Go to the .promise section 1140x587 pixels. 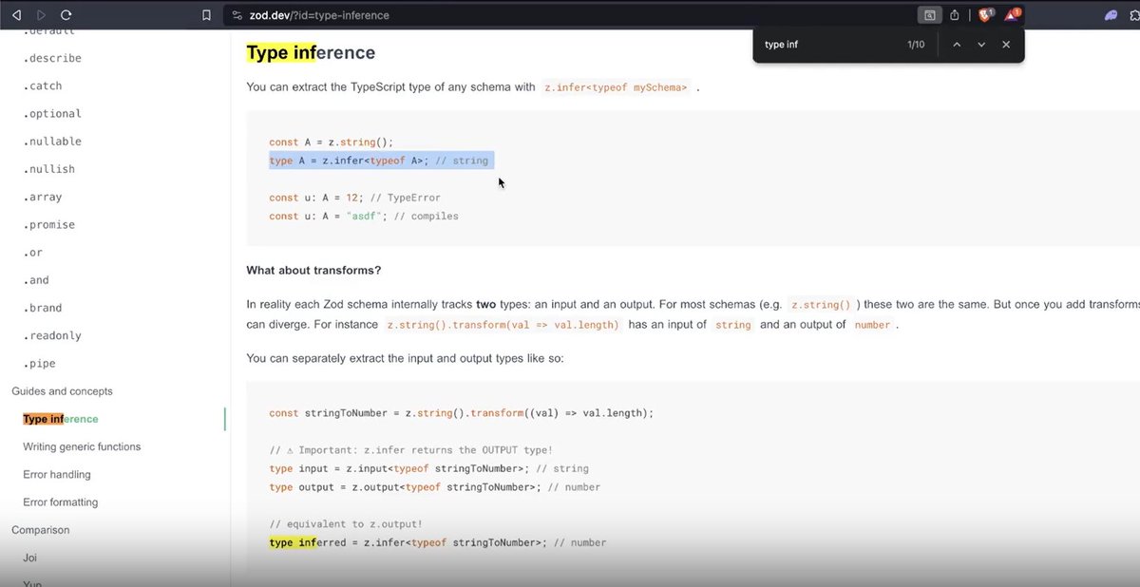point(49,225)
